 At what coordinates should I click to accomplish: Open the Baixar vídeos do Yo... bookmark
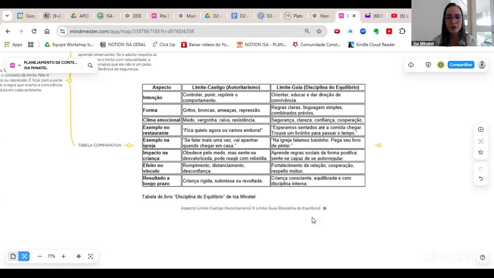205,44
